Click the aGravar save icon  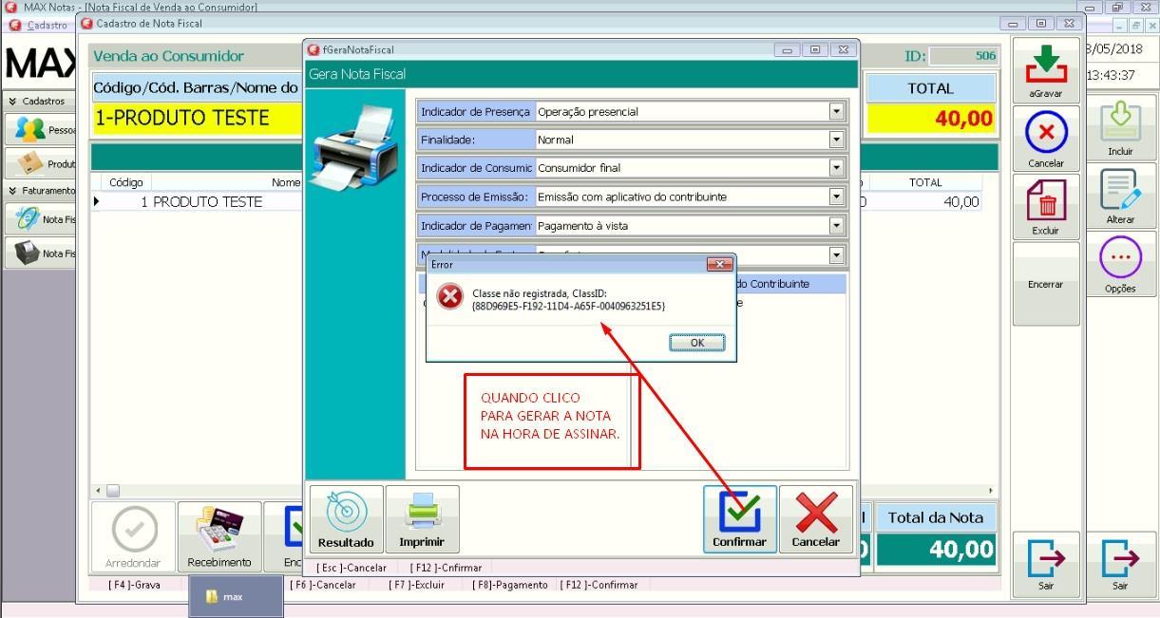point(1046,71)
